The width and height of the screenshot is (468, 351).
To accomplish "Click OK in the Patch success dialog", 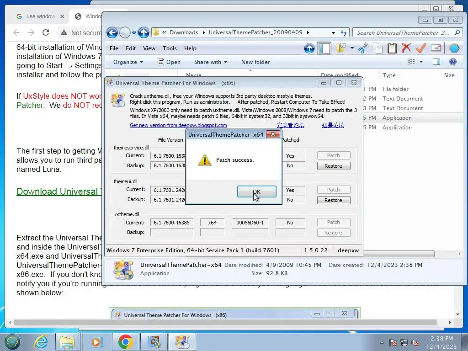I will point(257,191).
